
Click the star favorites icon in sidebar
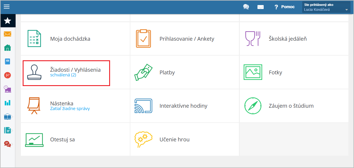pos(8,21)
